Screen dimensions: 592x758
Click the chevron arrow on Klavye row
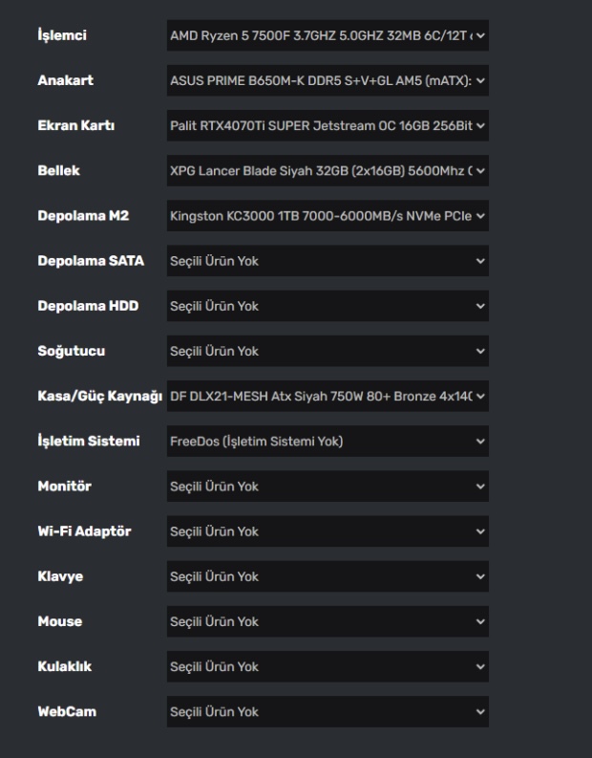tap(480, 576)
